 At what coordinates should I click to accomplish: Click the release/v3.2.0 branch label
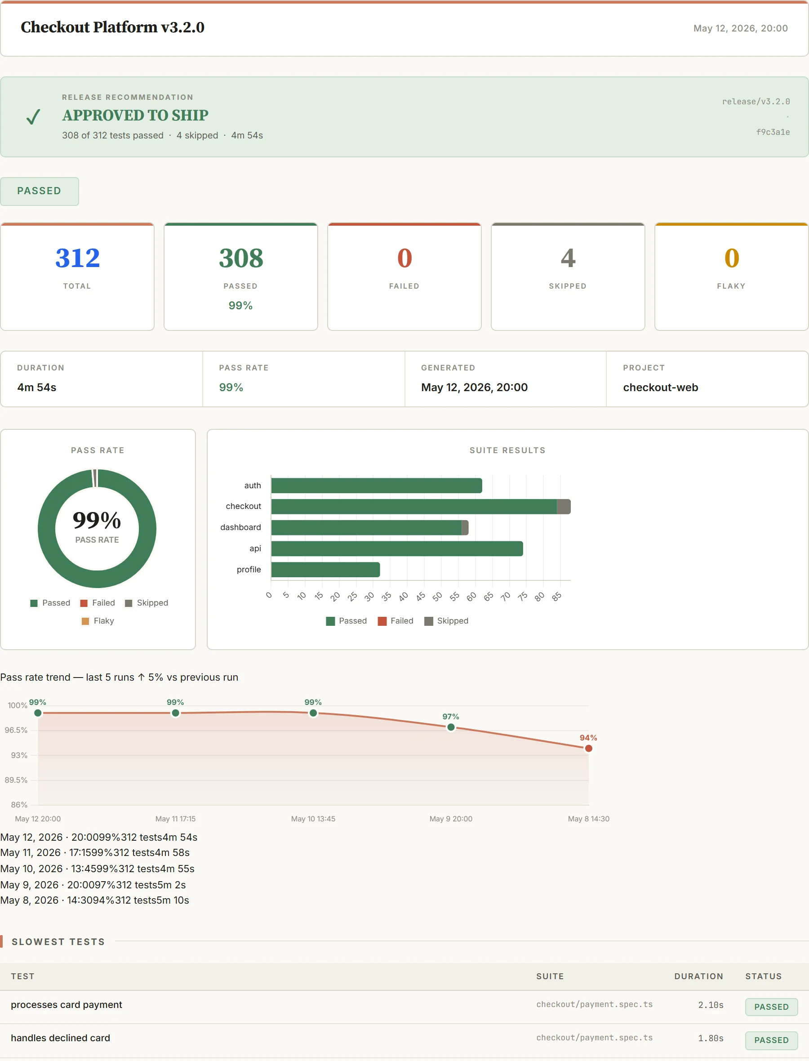click(756, 102)
